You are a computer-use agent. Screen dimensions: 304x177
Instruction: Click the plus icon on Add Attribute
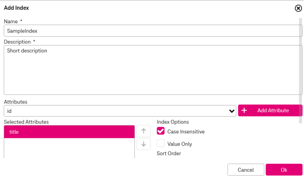(x=244, y=111)
